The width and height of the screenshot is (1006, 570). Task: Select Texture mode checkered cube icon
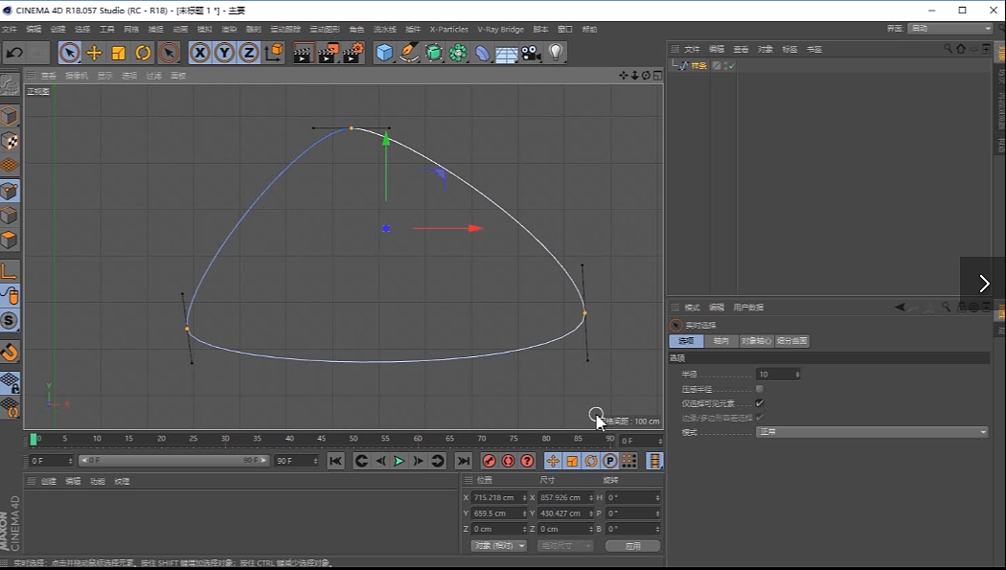10,141
